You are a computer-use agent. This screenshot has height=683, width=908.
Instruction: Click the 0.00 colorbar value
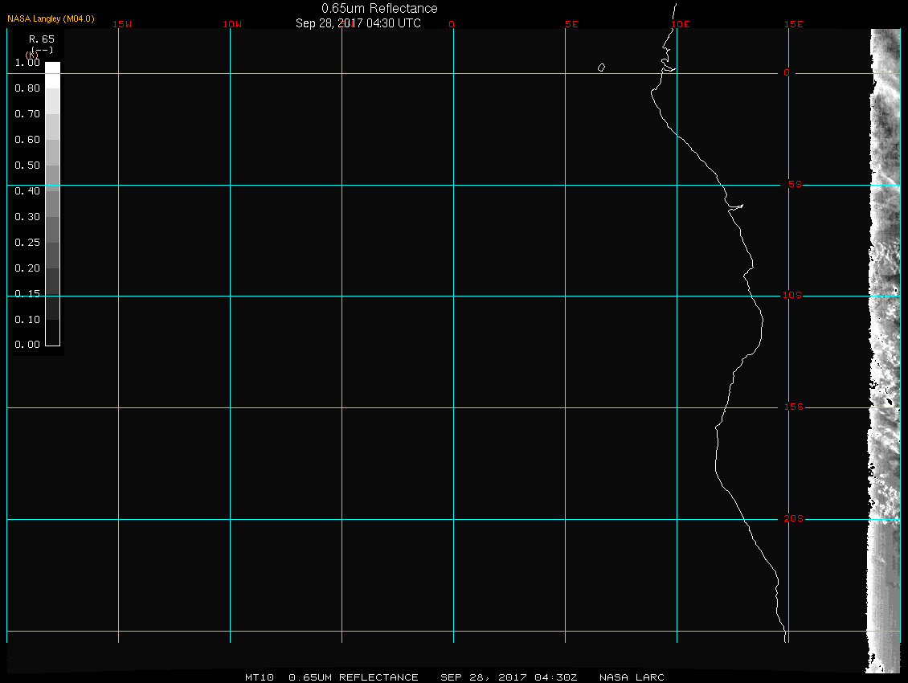[x=27, y=345]
